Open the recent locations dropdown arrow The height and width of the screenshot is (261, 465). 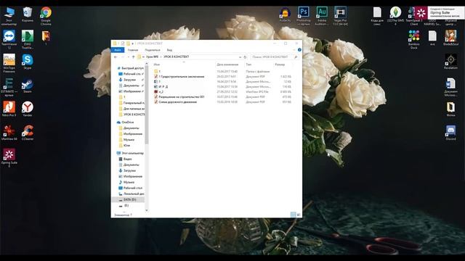click(x=128, y=57)
